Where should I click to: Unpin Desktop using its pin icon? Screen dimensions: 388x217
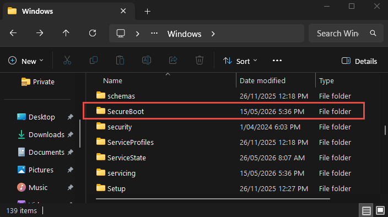coord(71,117)
